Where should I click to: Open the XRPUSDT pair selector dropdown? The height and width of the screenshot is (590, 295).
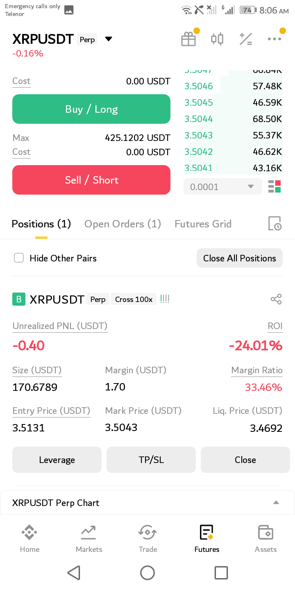(x=108, y=39)
